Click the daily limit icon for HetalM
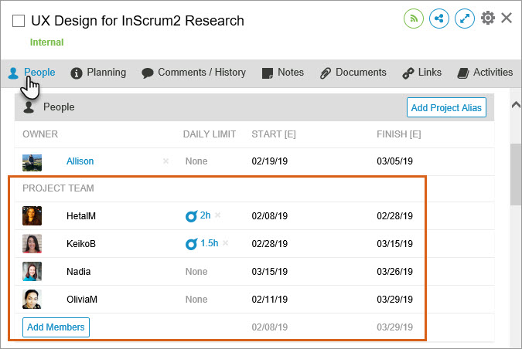The width and height of the screenshot is (522, 349). click(x=191, y=216)
